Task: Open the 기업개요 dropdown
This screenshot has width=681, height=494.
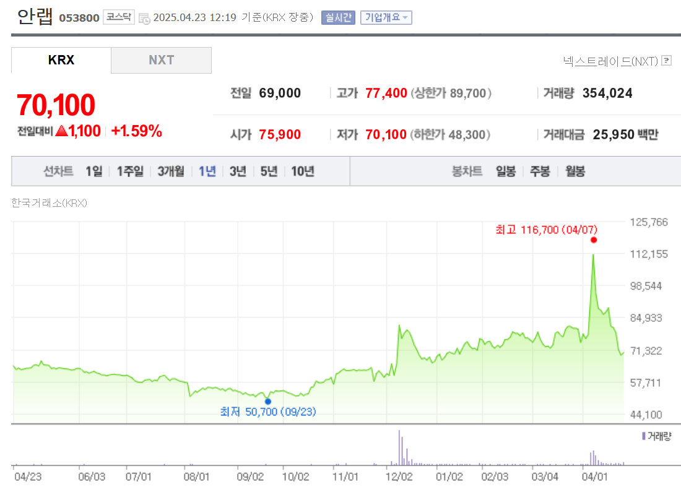Action: tap(386, 17)
